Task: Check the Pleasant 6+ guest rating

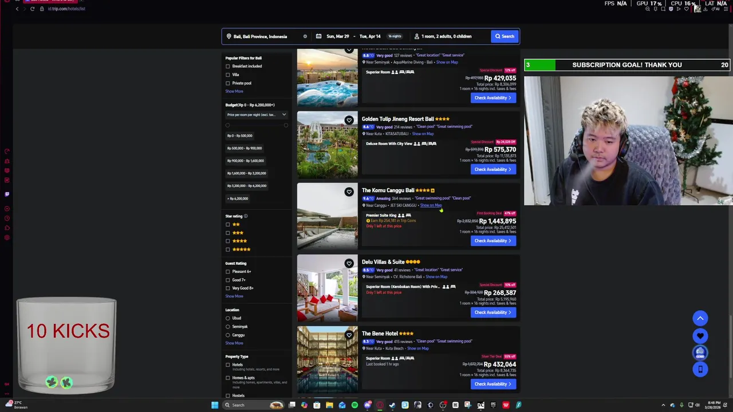Action: (x=228, y=271)
